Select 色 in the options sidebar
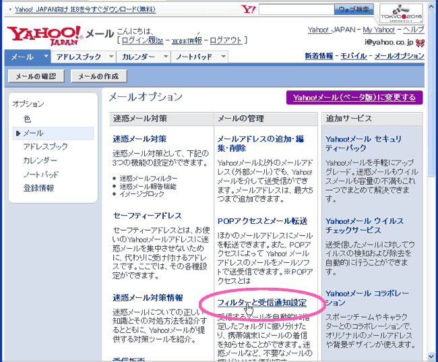 (x=27, y=119)
